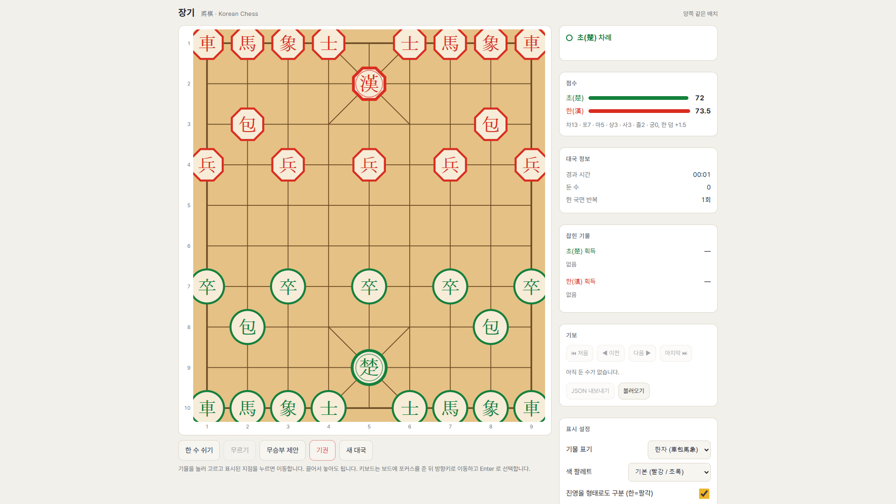The image size is (896, 504).
Task: Select green 卒 soldier on center file 5
Action: (x=369, y=286)
